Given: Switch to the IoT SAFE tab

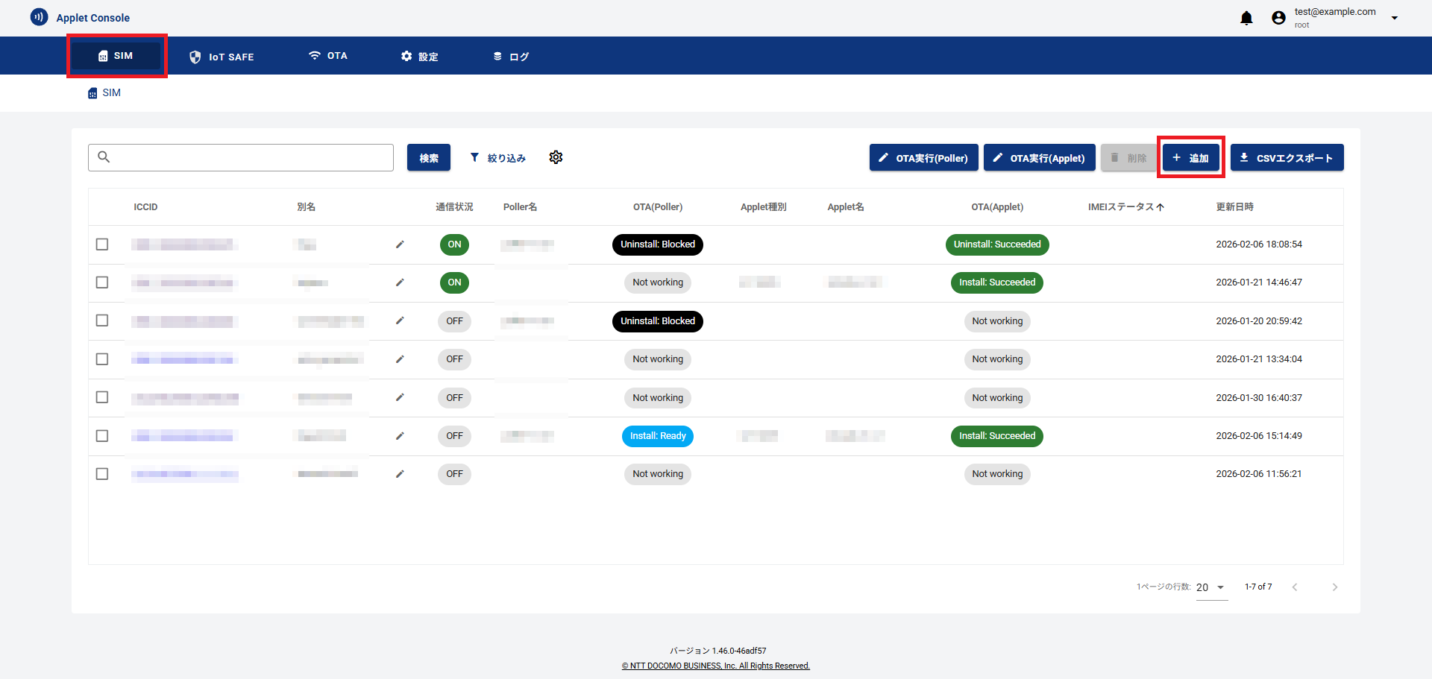Looking at the screenshot, I should [222, 57].
